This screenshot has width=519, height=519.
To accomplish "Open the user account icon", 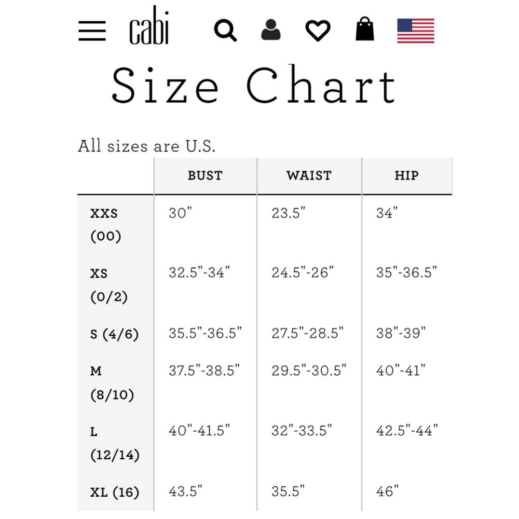I will coord(270,31).
